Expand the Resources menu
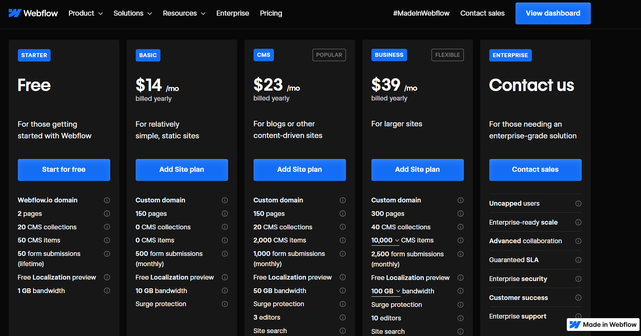This screenshot has width=641, height=336. point(184,13)
